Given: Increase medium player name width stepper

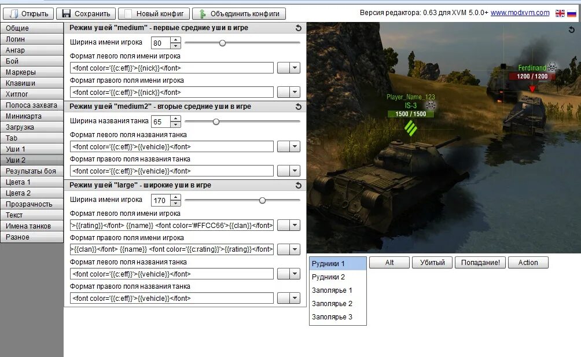Looking at the screenshot, I should 176,40.
